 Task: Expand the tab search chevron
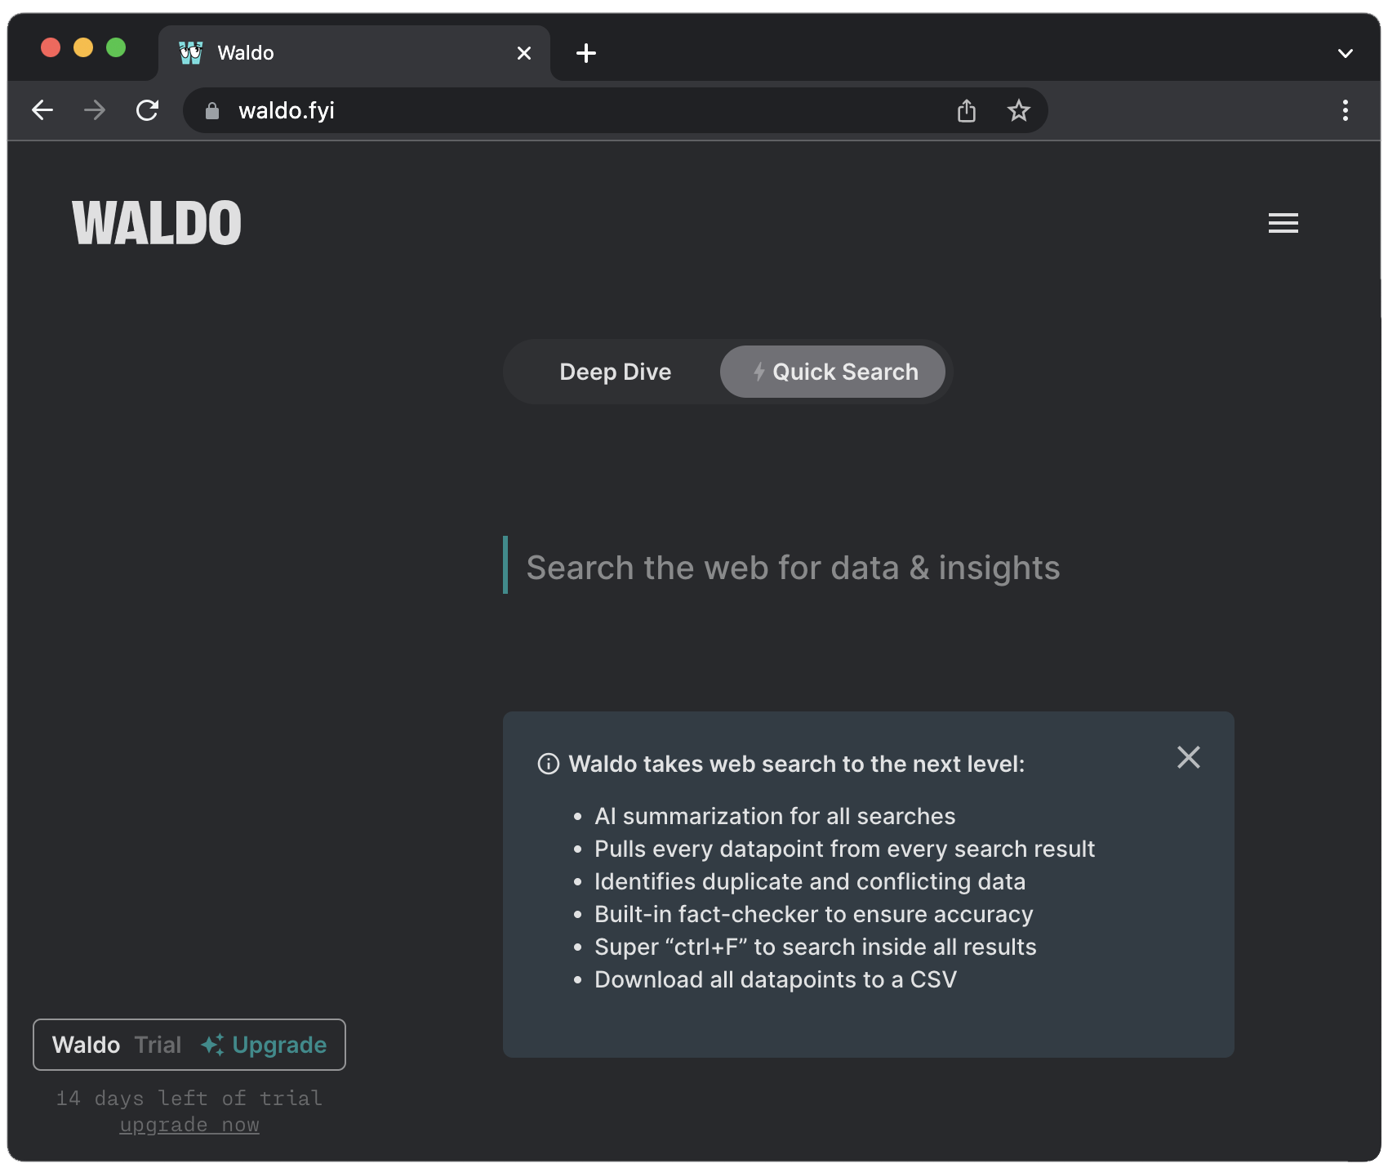point(1345,54)
